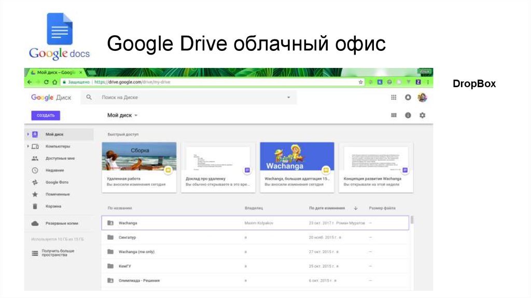531x298 pixels.
Task: Reverse sort order with the arrow
Action: (x=356, y=208)
